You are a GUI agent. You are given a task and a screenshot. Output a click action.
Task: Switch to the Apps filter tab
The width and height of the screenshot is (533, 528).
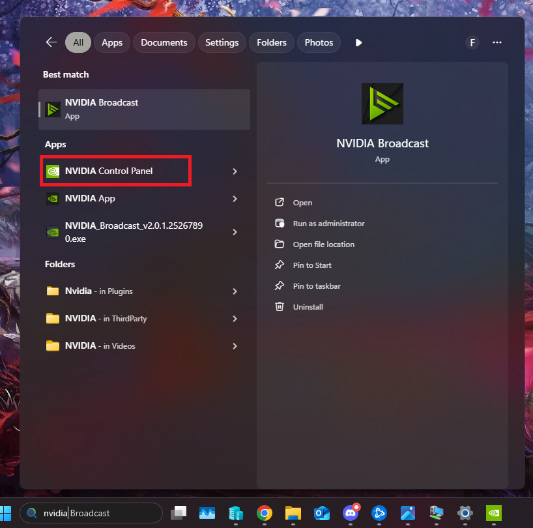click(112, 42)
